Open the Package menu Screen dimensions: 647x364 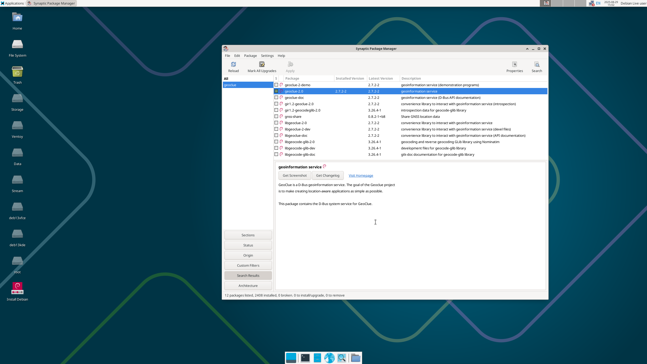(250, 56)
